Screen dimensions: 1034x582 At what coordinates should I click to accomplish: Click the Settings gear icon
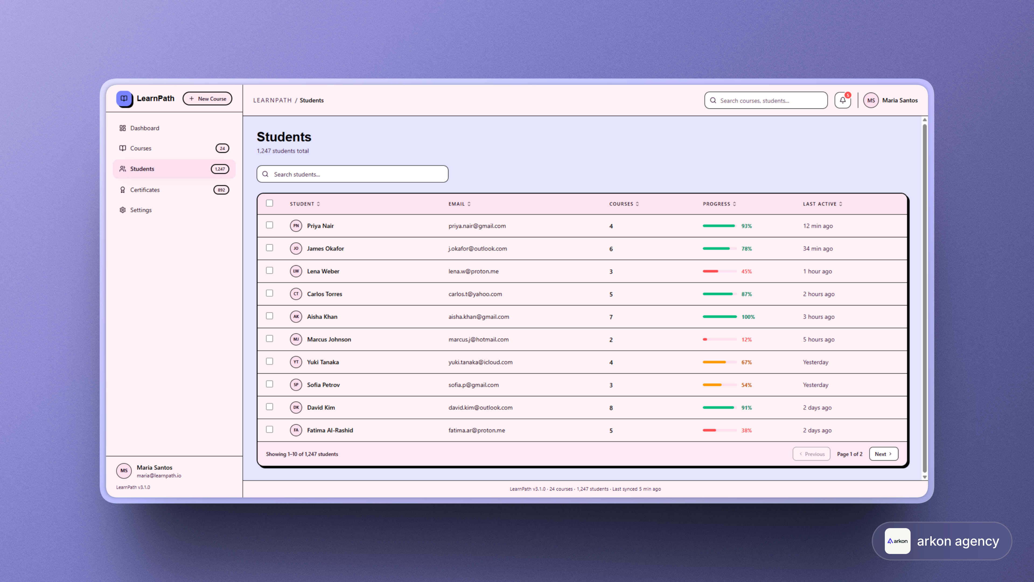(x=123, y=210)
